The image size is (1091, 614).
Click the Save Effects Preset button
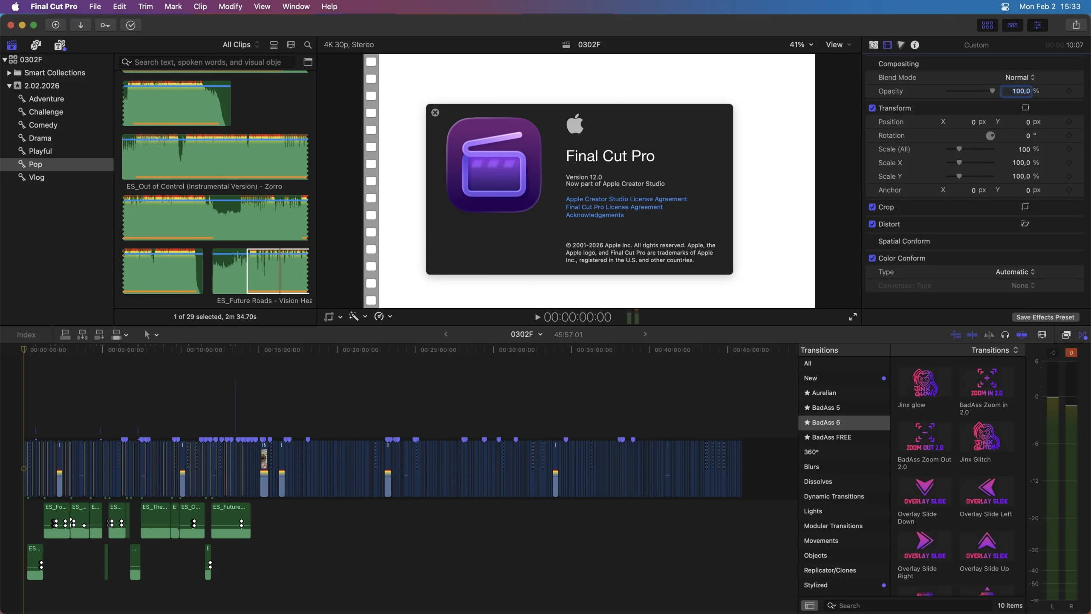pyautogui.click(x=1044, y=317)
